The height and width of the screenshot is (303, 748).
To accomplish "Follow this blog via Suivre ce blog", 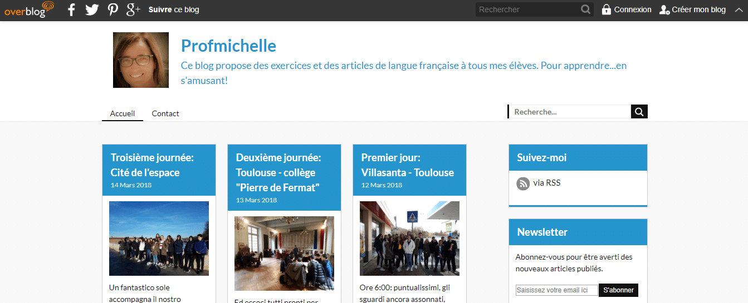I will click(x=174, y=9).
